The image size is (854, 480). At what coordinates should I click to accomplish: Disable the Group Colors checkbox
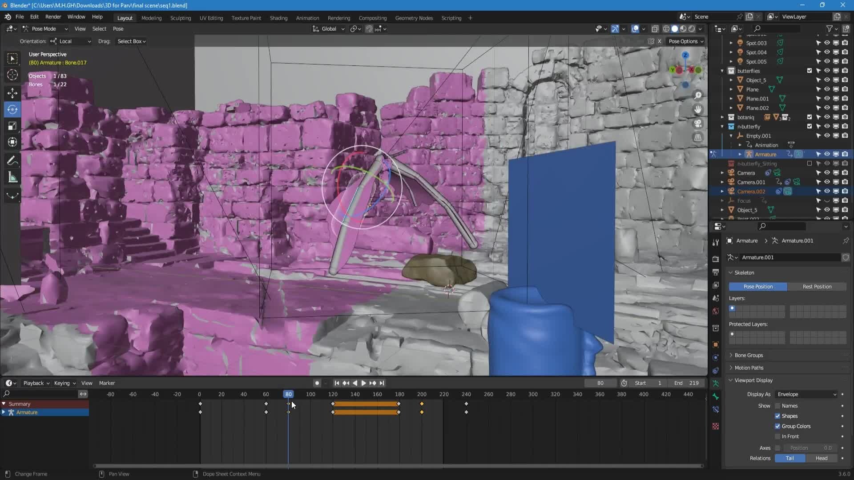coord(777,426)
